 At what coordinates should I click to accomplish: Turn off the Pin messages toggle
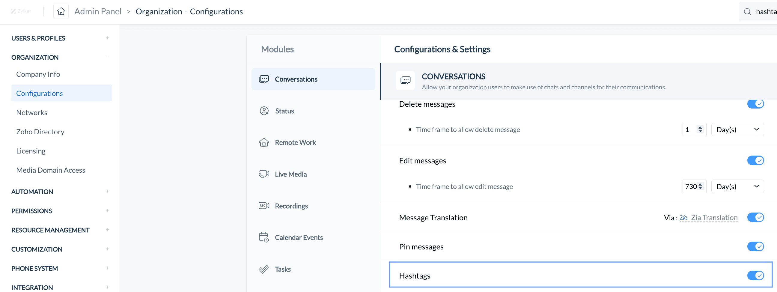point(755,247)
